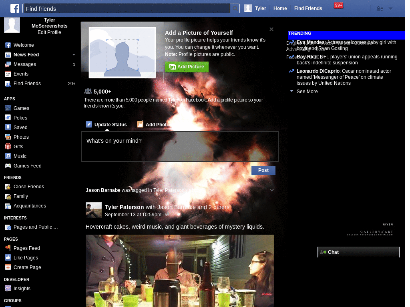Image resolution: width=410 pixels, height=307 pixels.
Task: Click the What's on your mind box
Action: pos(180,146)
